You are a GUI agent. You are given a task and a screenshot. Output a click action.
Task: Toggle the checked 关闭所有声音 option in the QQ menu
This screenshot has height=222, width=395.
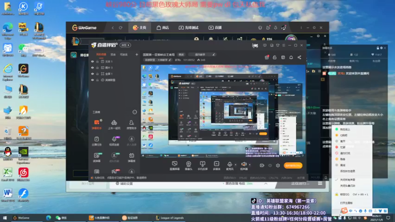348,180
